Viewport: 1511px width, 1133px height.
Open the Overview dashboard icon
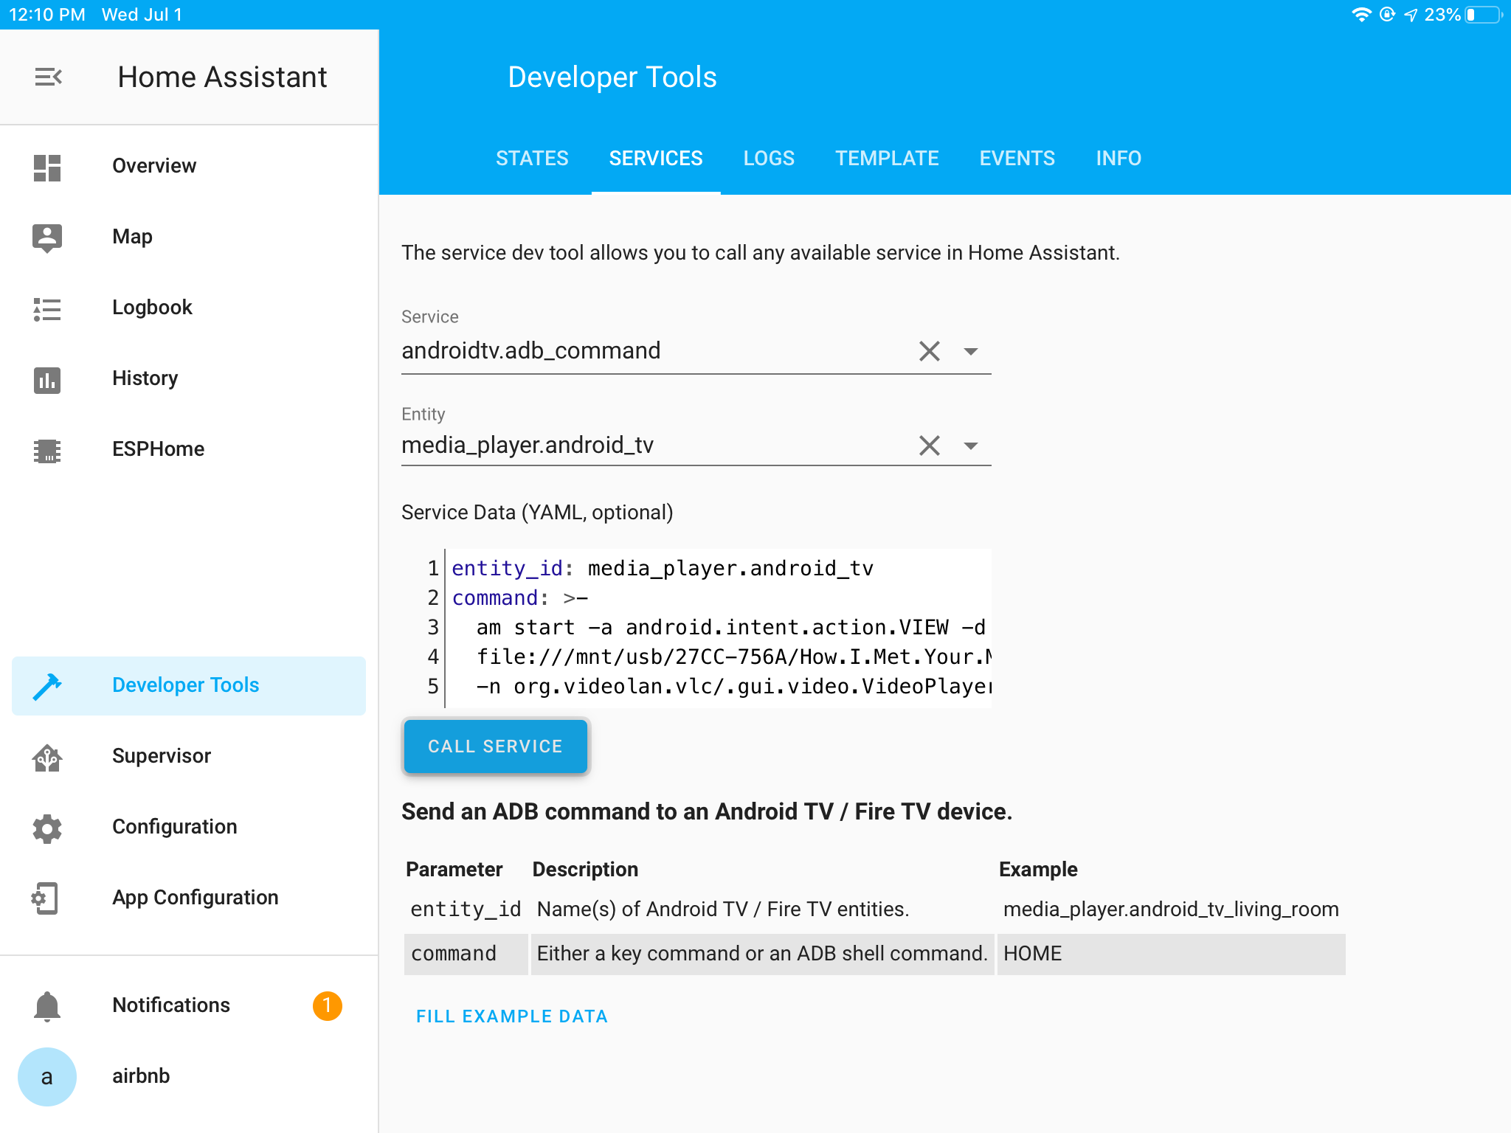47,167
